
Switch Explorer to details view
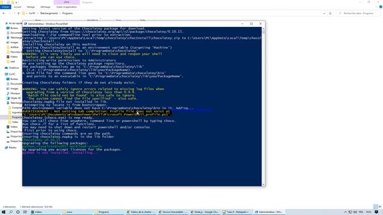[376, 207]
